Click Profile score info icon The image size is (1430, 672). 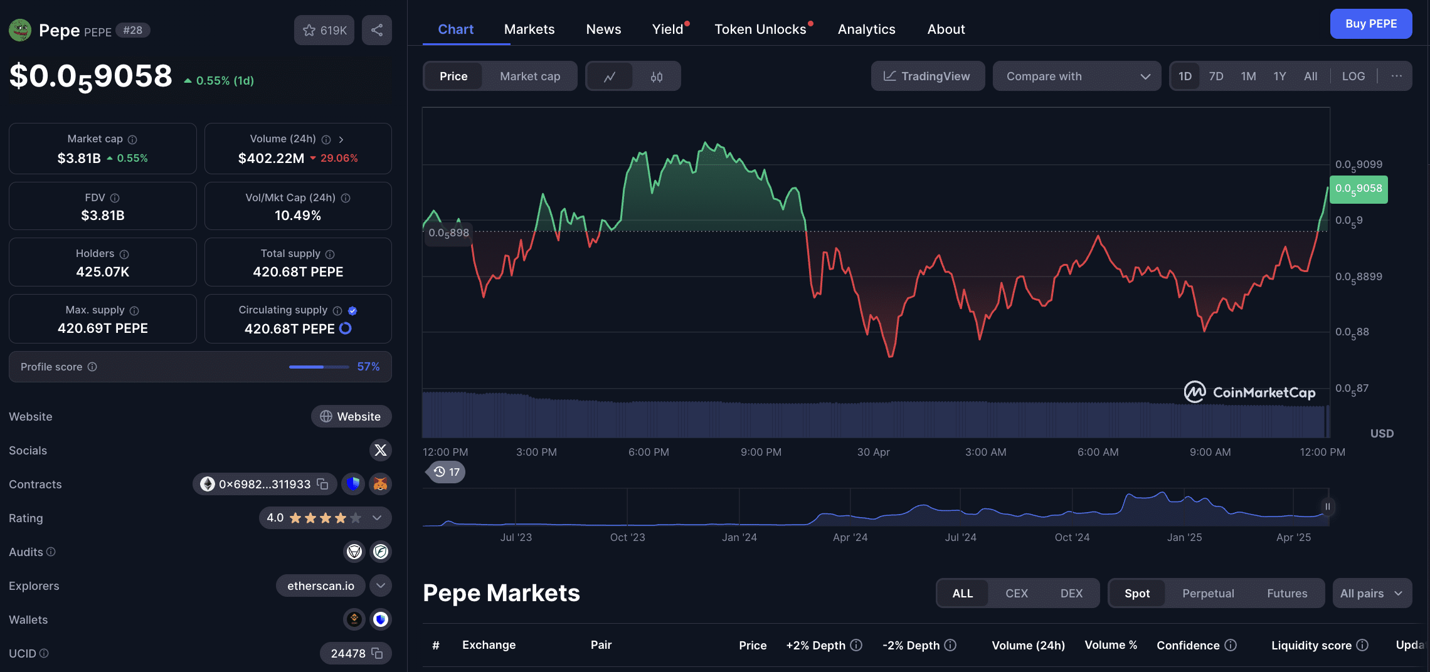click(x=92, y=367)
